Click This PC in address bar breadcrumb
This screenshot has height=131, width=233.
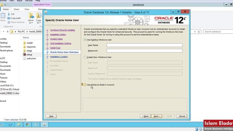coord(21,32)
